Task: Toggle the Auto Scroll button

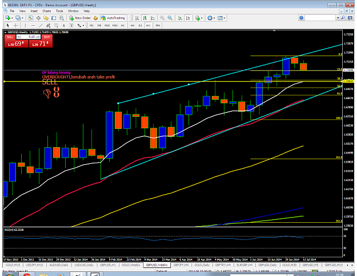Action: click(180, 18)
